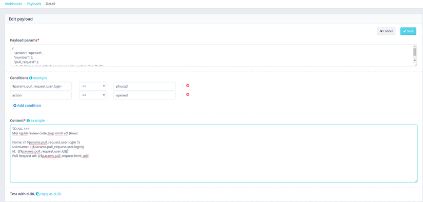This screenshot has height=202, width=423.
Task: Save the payload
Action: (408, 31)
